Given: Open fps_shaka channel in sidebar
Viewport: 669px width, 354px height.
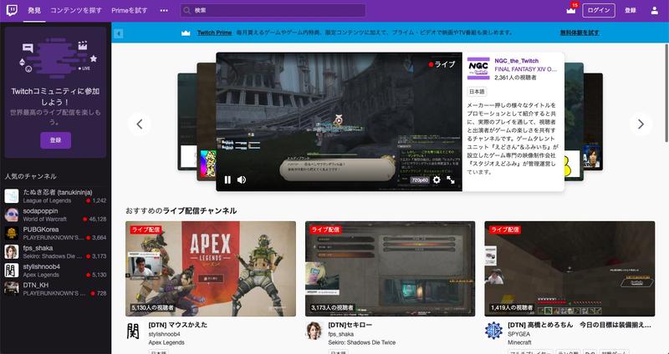Looking at the screenshot, I should coord(55,252).
